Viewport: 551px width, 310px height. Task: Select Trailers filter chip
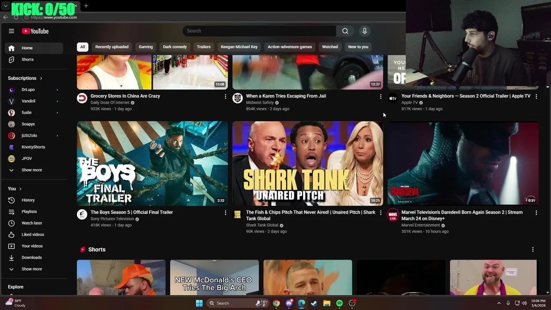point(204,47)
